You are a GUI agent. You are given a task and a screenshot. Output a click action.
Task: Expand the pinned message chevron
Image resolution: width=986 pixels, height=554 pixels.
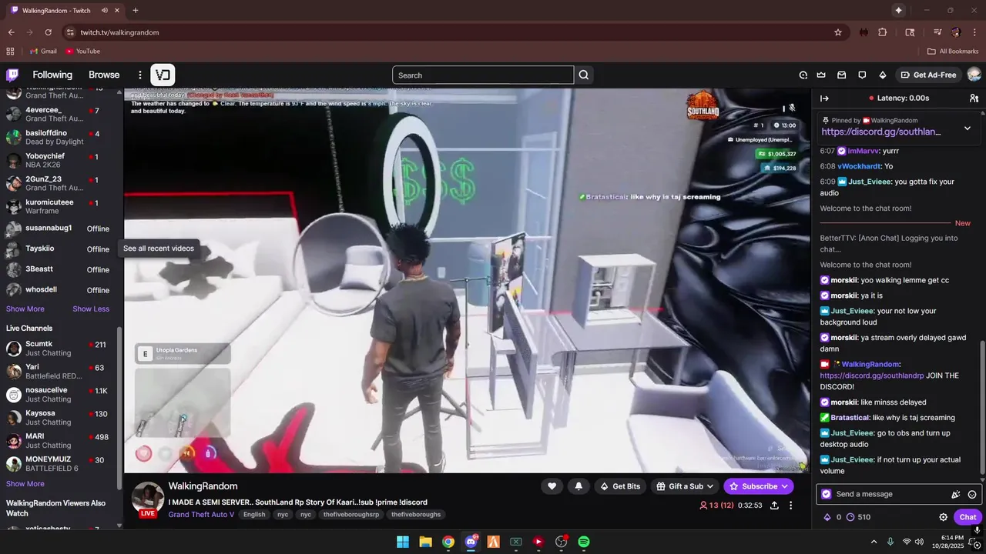(x=968, y=128)
